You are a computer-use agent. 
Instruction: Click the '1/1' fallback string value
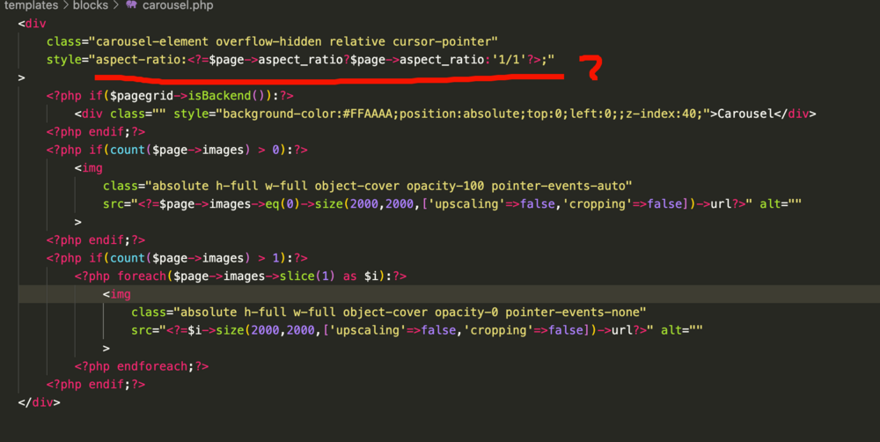510,60
